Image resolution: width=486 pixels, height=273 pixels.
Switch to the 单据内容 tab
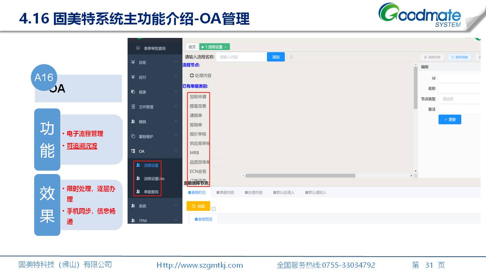point(225,193)
